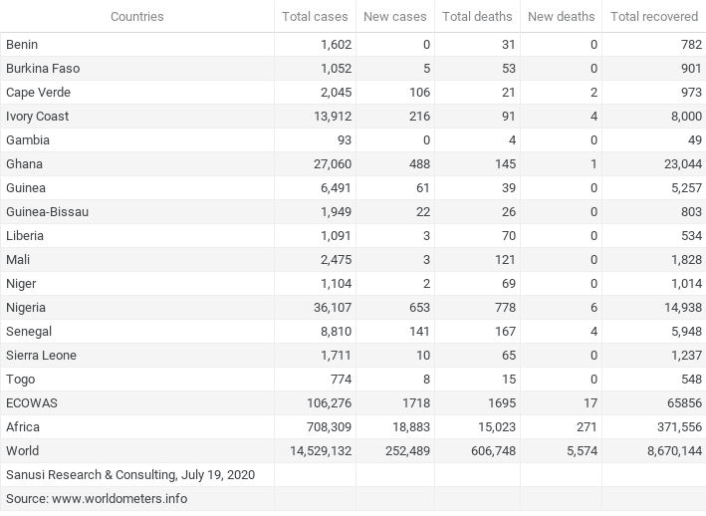This screenshot has height=516, width=706.
Task: Click the New deaths column header
Action: (561, 17)
